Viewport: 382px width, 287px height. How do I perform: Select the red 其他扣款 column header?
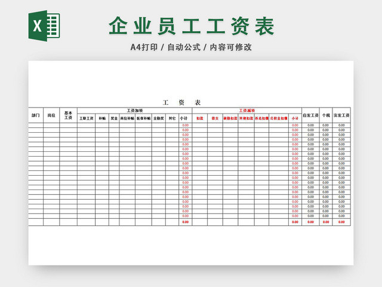(x=246, y=118)
